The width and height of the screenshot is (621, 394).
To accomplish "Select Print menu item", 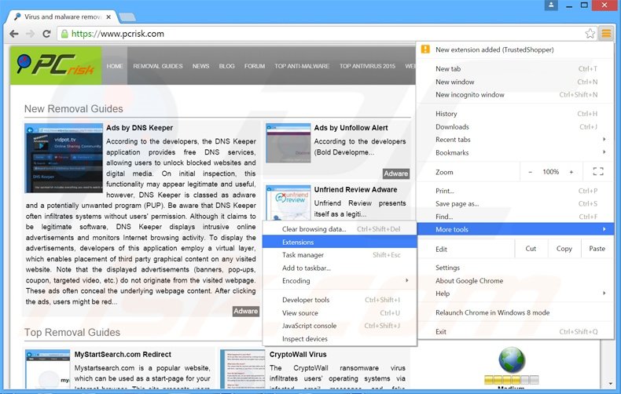I will [x=515, y=191].
